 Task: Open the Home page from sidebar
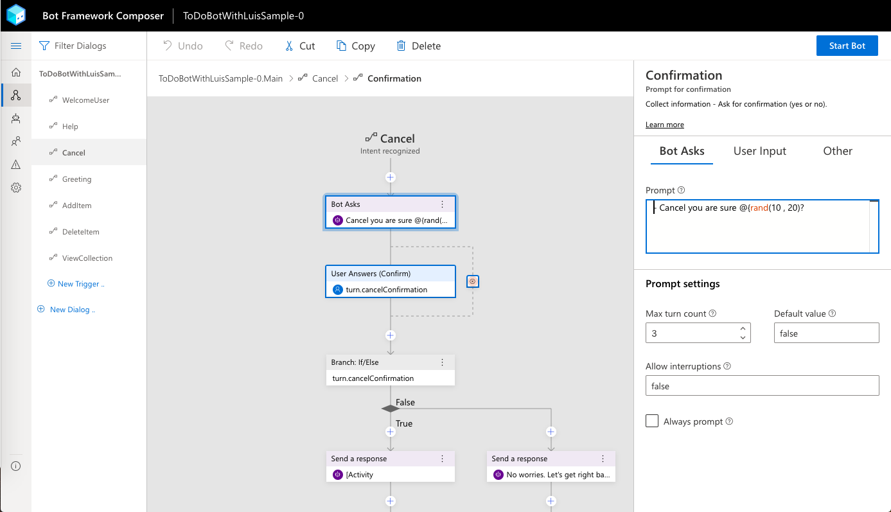15,72
